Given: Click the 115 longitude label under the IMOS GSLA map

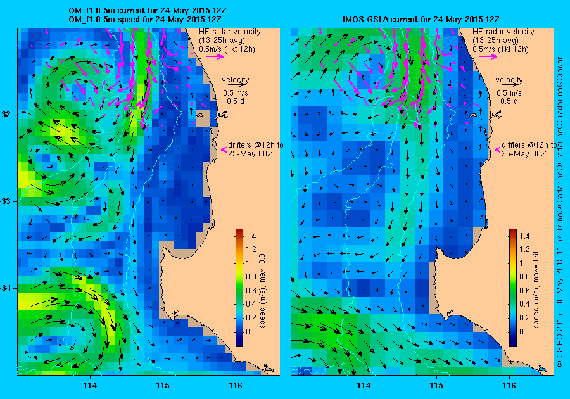Looking at the screenshot, I should click(x=436, y=386).
